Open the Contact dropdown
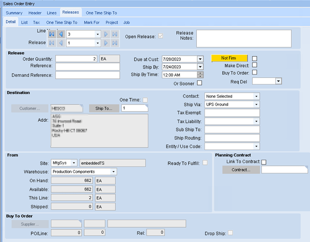310x242 pixels. pyautogui.click(x=256, y=96)
